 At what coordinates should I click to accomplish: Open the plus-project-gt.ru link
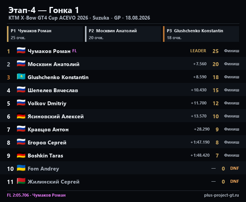(221, 195)
